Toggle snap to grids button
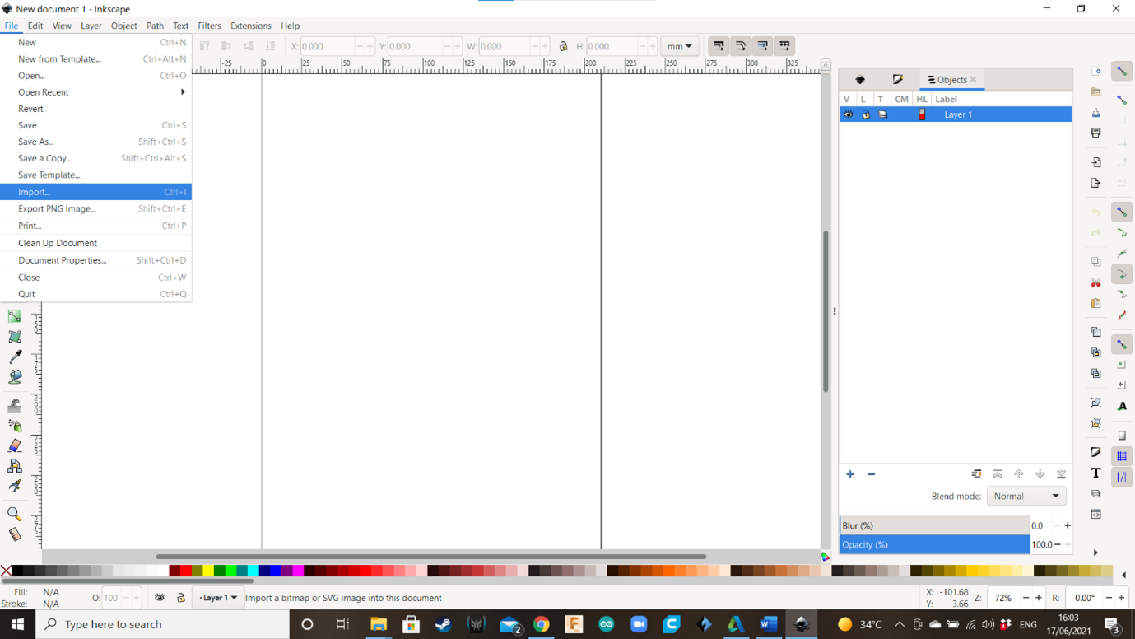Viewport: 1135px width, 639px height. [1122, 456]
